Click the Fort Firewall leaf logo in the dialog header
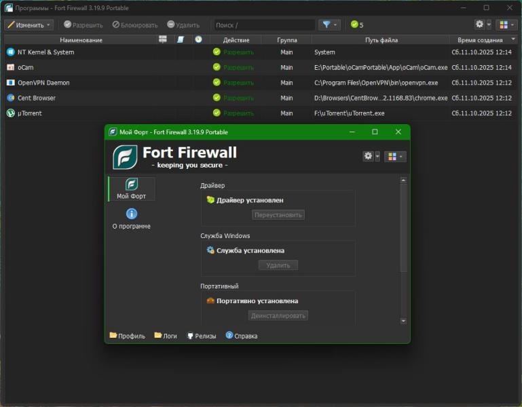 (126, 157)
